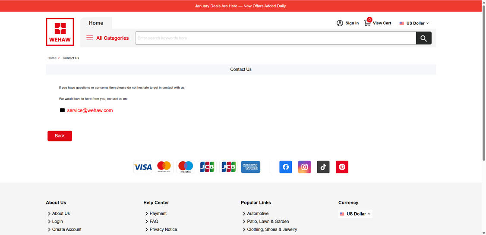Click the email envelope icon
The height and width of the screenshot is (235, 486).
62,110
